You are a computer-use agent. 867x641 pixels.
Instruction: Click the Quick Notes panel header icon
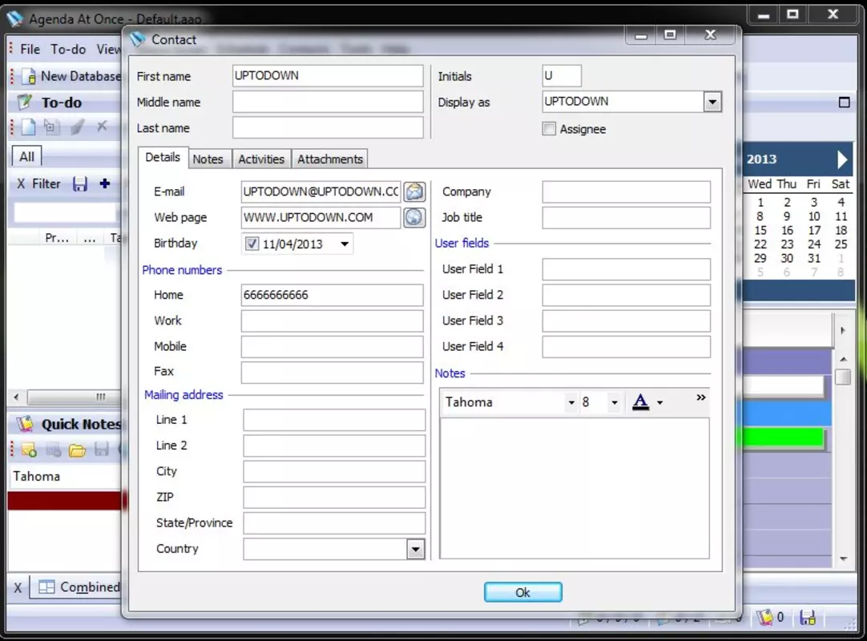[25, 424]
